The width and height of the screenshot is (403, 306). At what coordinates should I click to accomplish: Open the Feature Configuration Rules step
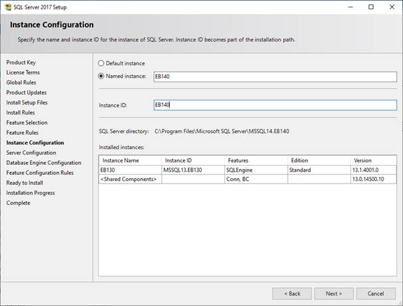(x=40, y=172)
